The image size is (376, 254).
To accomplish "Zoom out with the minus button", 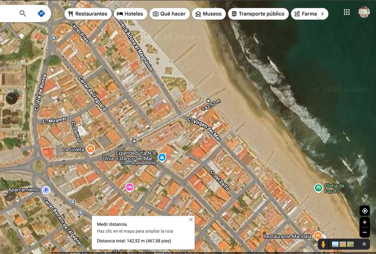I will coord(364,232).
